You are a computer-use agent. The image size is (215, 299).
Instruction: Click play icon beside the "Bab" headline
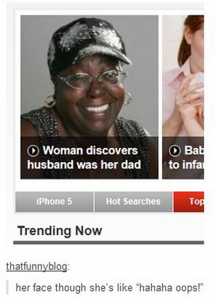pos(175,151)
